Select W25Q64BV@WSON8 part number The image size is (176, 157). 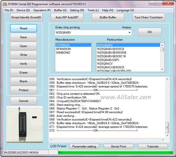click(128, 53)
